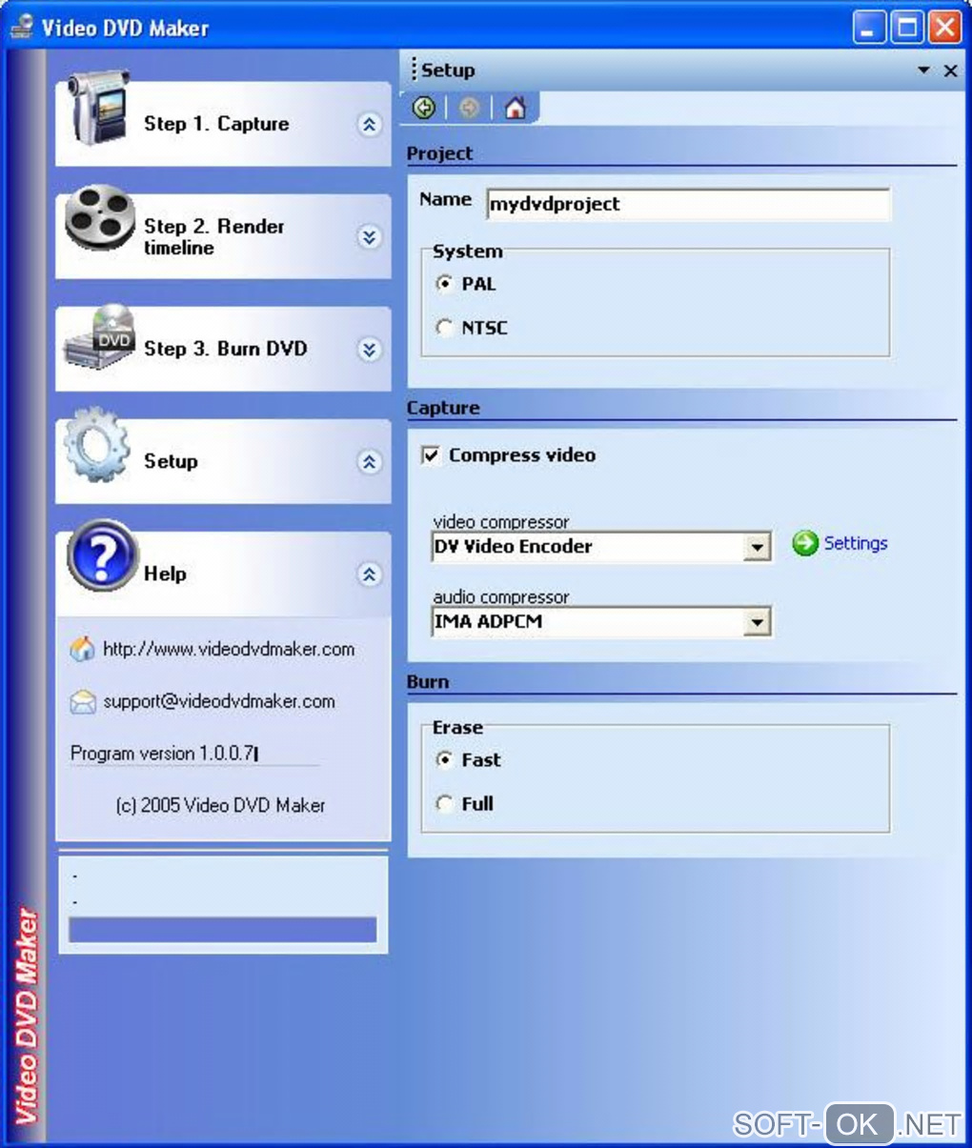The width and height of the screenshot is (972, 1148).
Task: Select the PAL system radio button
Action: [444, 284]
